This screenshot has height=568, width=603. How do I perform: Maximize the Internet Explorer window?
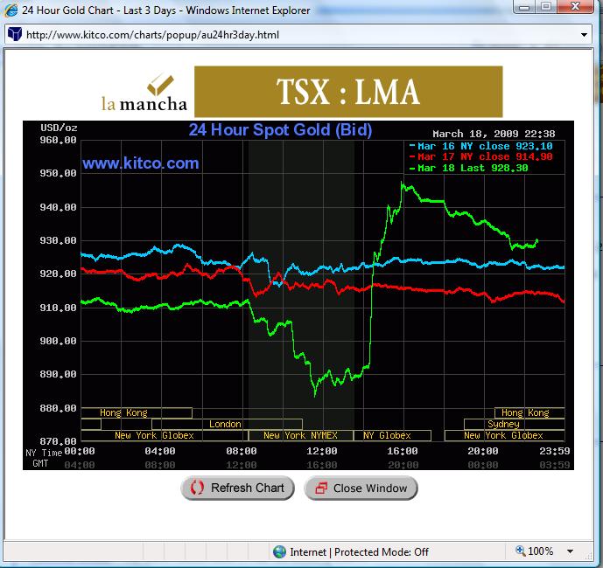[546, 6]
